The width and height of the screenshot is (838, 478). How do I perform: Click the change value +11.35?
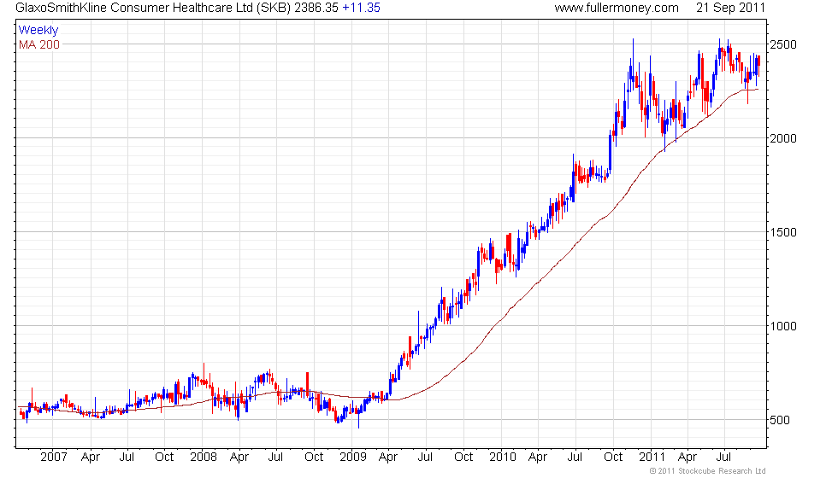click(x=361, y=8)
